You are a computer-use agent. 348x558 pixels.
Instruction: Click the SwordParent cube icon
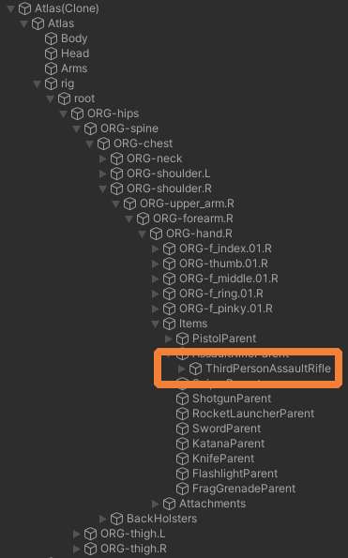click(182, 429)
